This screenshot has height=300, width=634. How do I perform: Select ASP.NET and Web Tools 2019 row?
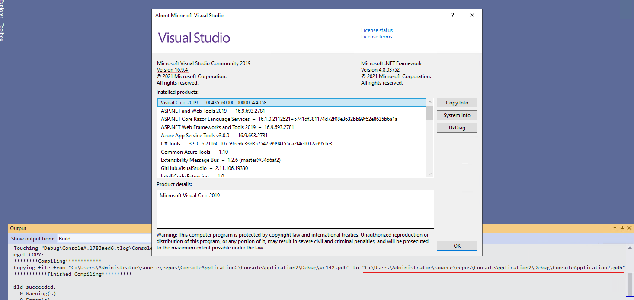pos(291,111)
